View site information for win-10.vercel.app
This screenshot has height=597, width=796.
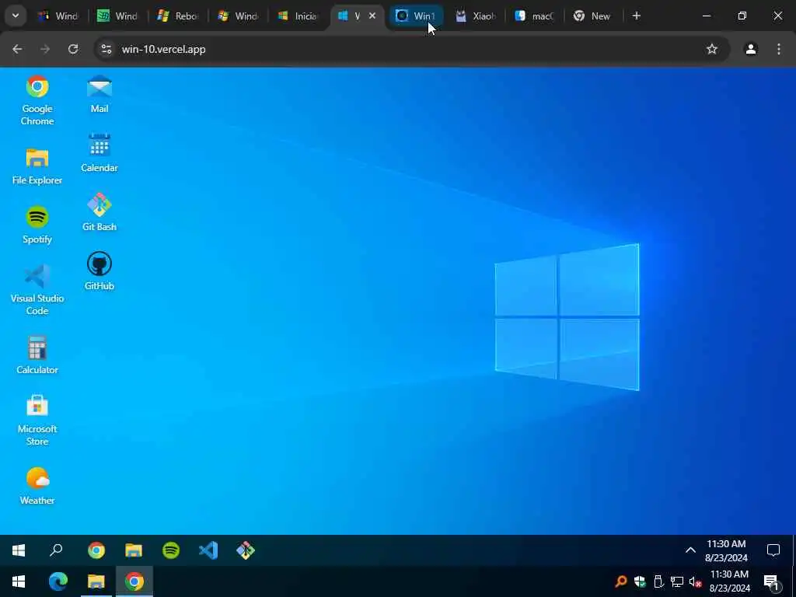pos(106,49)
